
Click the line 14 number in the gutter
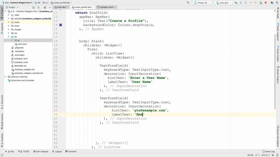coord(56,25)
